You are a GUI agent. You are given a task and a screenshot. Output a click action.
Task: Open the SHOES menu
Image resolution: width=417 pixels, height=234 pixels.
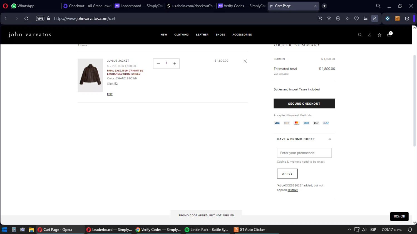(220, 35)
